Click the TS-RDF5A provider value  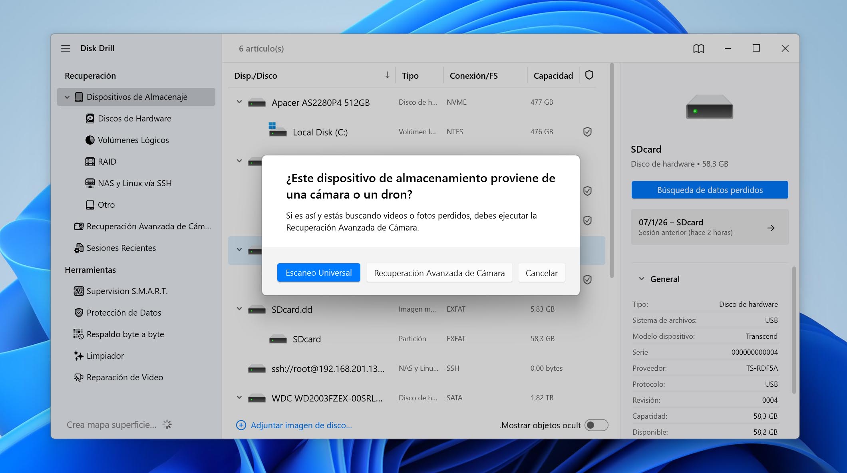(x=762, y=368)
